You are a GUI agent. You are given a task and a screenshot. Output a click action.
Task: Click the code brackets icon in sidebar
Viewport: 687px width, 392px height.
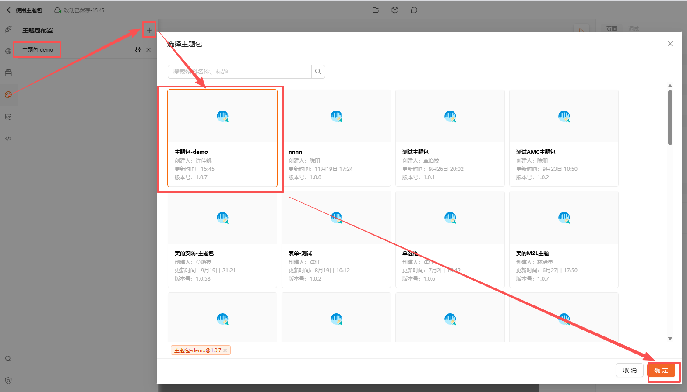pyautogui.click(x=8, y=139)
